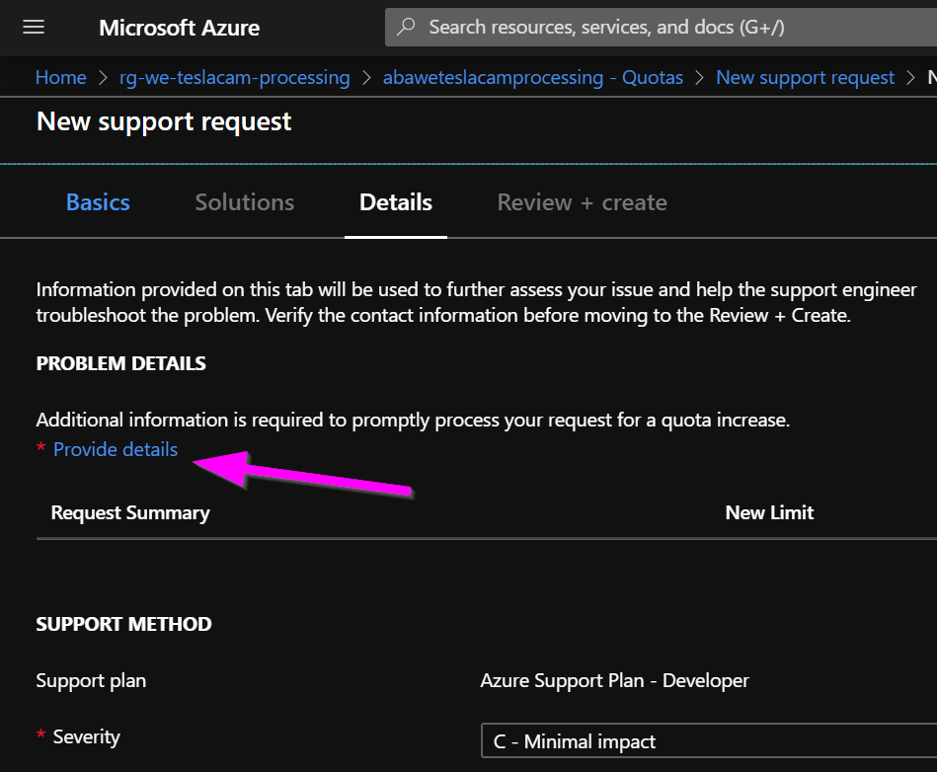This screenshot has width=937, height=772.
Task: Click the Provide details link
Action: (x=116, y=449)
